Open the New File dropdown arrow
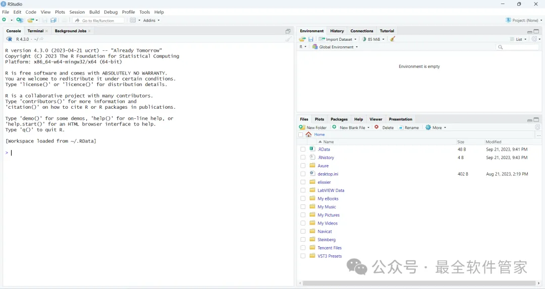The image size is (545, 289). (x=12, y=21)
